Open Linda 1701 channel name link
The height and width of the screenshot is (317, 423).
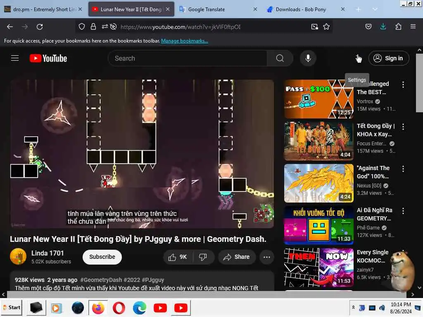click(48, 253)
